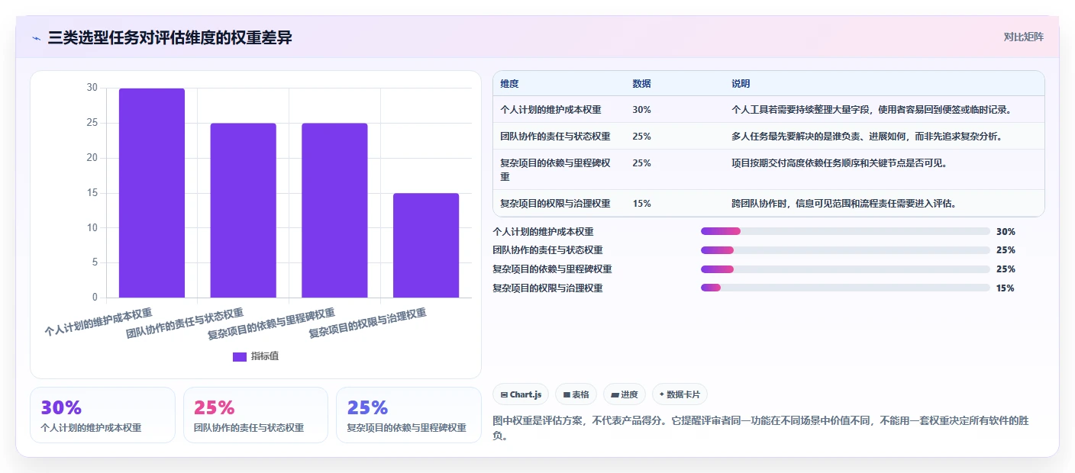
Task: Click the 15% value beside the progress bar
Action: (x=1006, y=288)
